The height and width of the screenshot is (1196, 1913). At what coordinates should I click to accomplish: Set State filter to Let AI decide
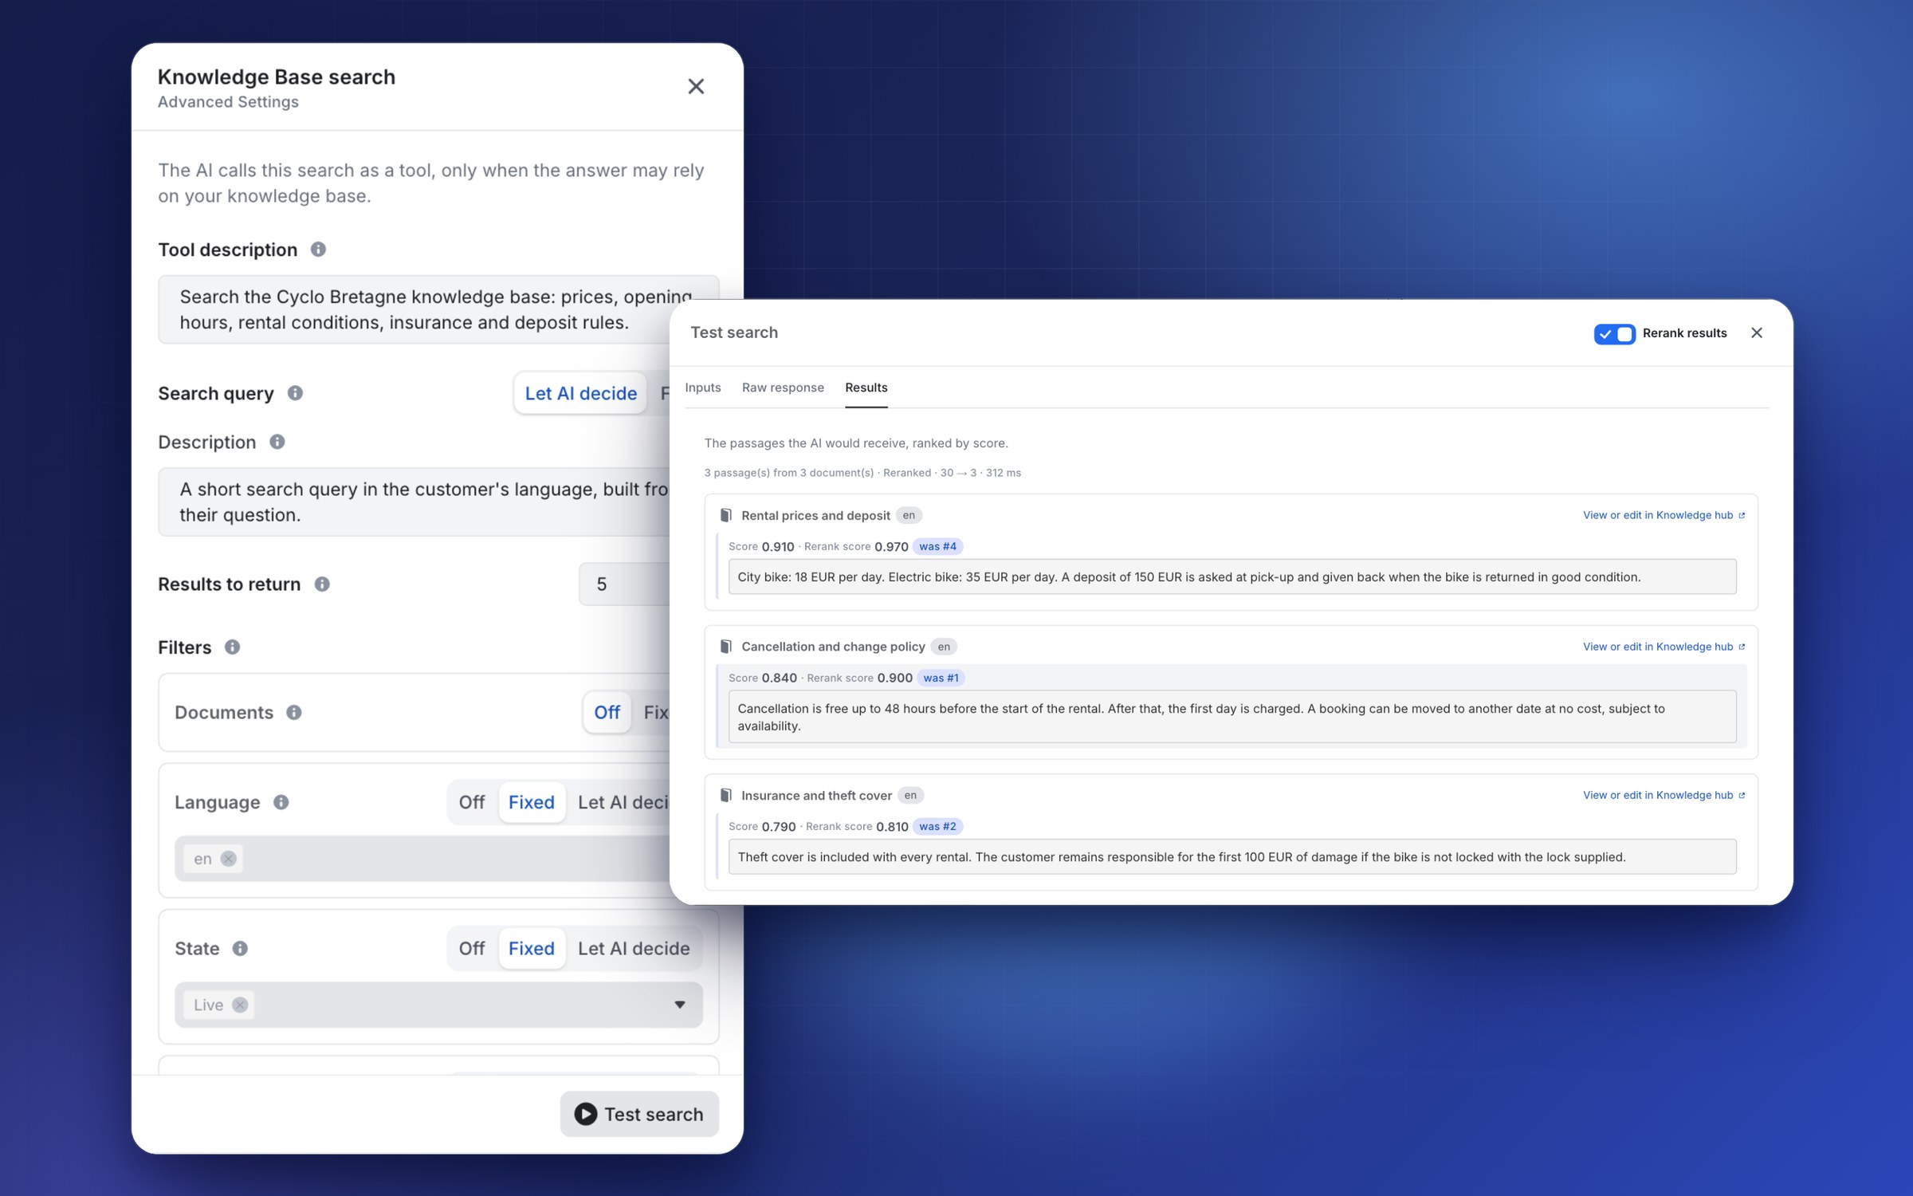click(x=634, y=949)
